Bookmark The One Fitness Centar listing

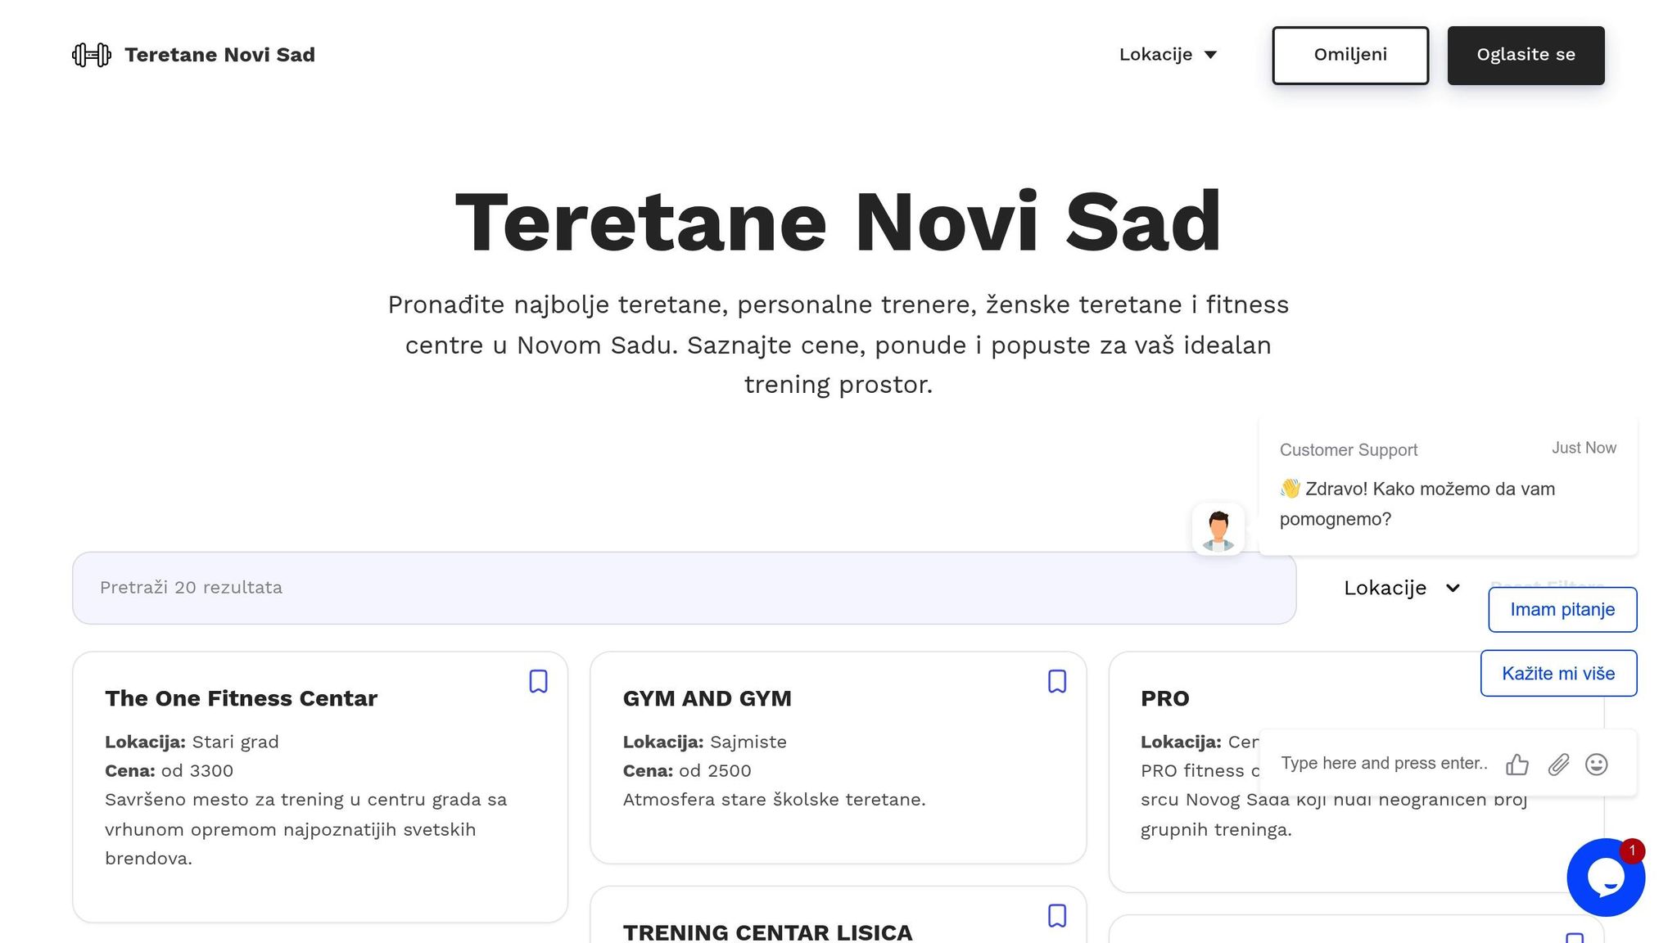click(538, 681)
